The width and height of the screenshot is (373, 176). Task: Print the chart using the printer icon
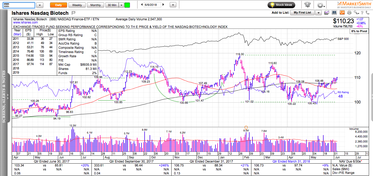click(x=349, y=12)
